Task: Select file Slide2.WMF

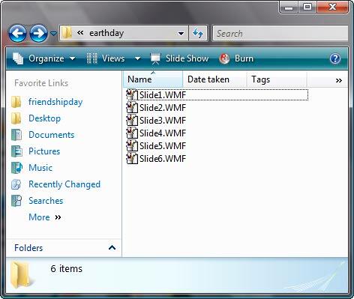Action: click(x=163, y=108)
